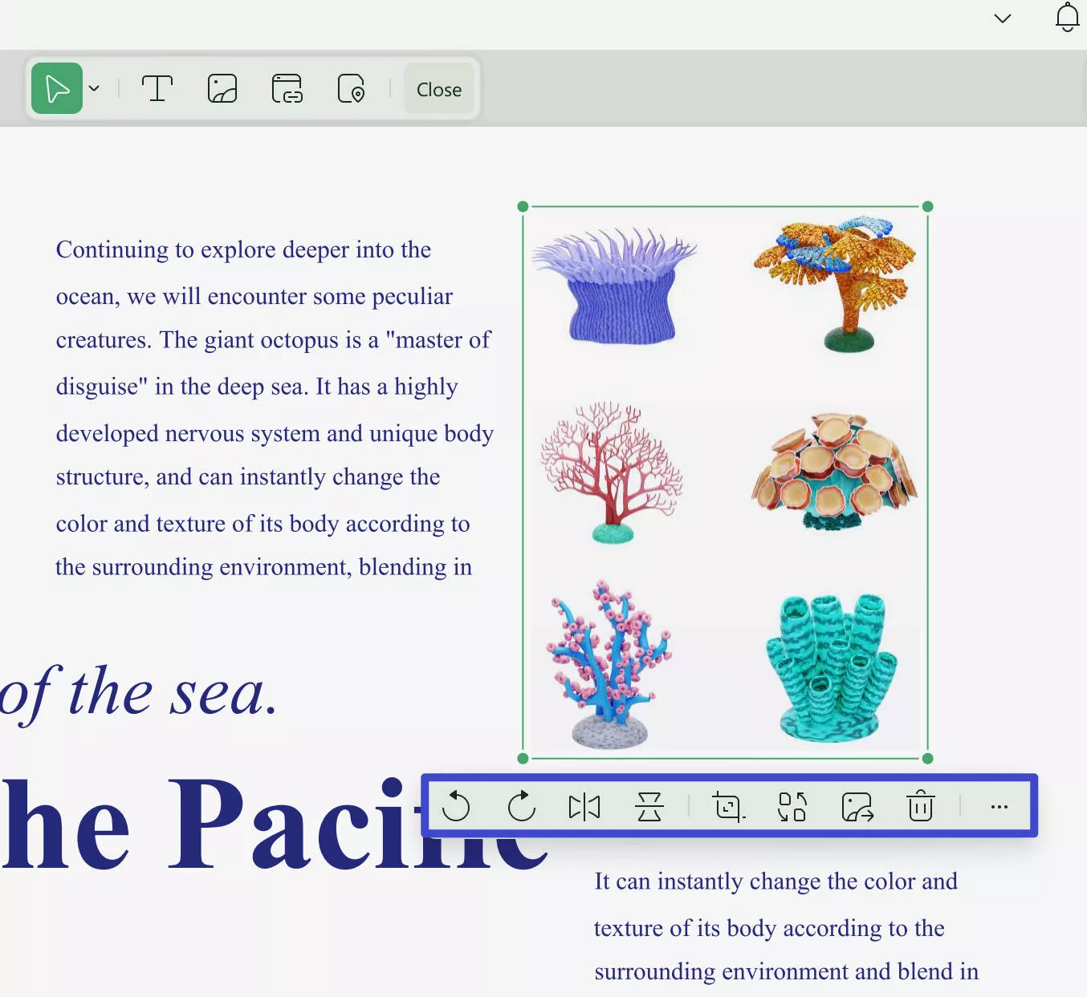Image resolution: width=1087 pixels, height=997 pixels.
Task: Click the line "structure, and can instantly change the"
Action: (248, 477)
